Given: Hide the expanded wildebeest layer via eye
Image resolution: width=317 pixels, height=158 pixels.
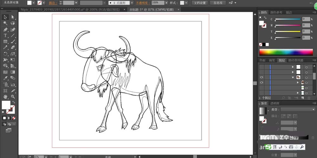Looking at the screenshot, I should [262, 77].
